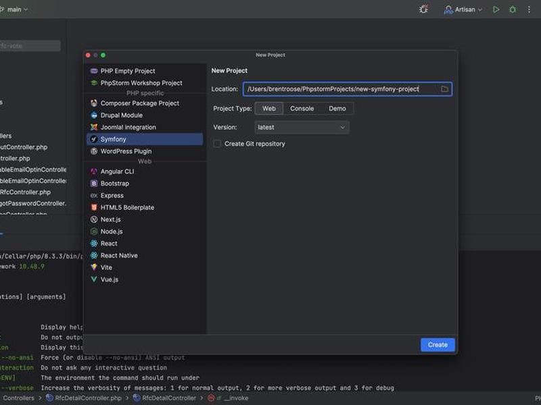Pick the Node.js icon

(94, 232)
